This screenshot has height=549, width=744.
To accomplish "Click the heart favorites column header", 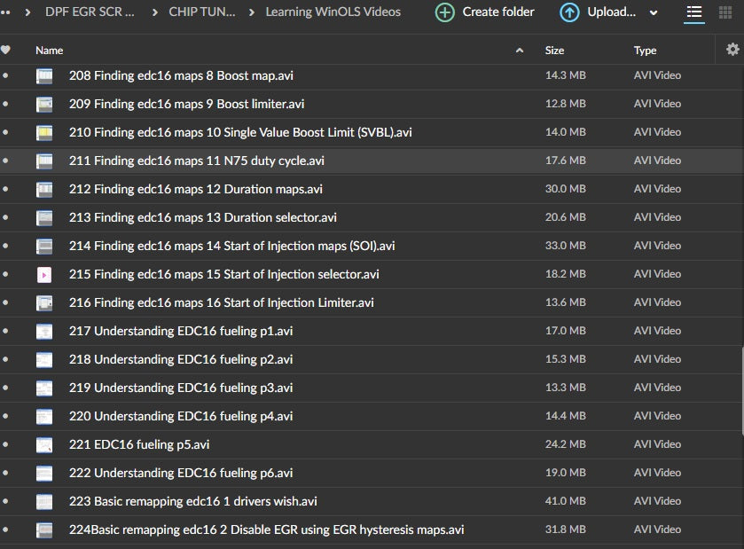I will (6, 51).
